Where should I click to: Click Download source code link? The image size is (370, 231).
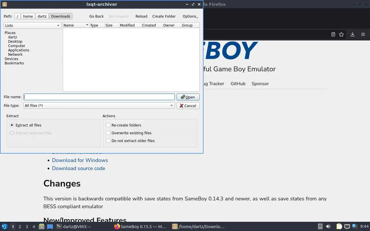79,168
